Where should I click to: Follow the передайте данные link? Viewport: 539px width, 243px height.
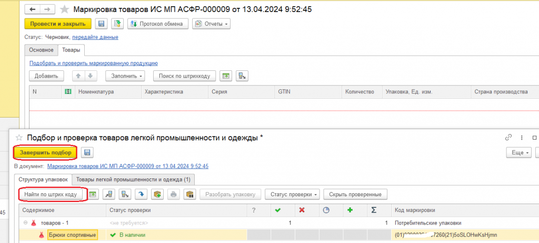click(x=95, y=37)
